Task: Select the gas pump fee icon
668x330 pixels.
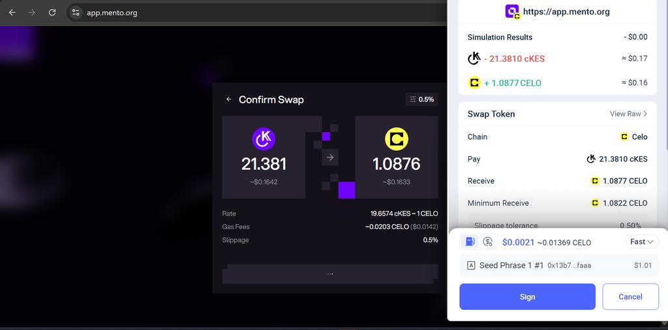Action: [x=470, y=242]
